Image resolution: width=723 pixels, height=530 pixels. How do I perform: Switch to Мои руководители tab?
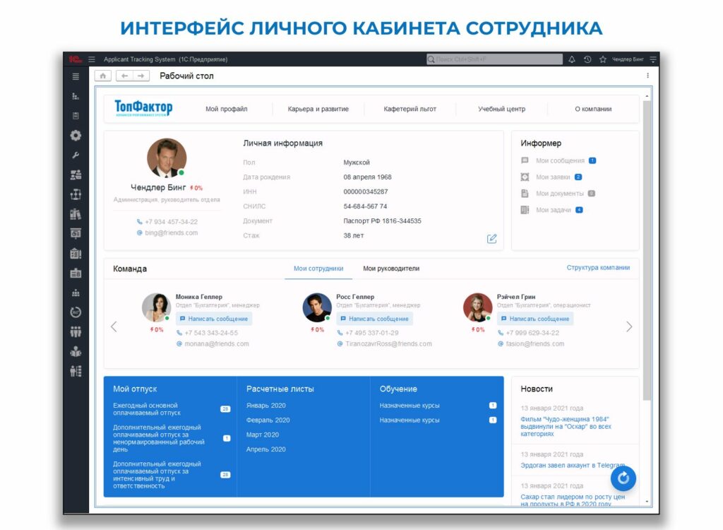(x=391, y=269)
